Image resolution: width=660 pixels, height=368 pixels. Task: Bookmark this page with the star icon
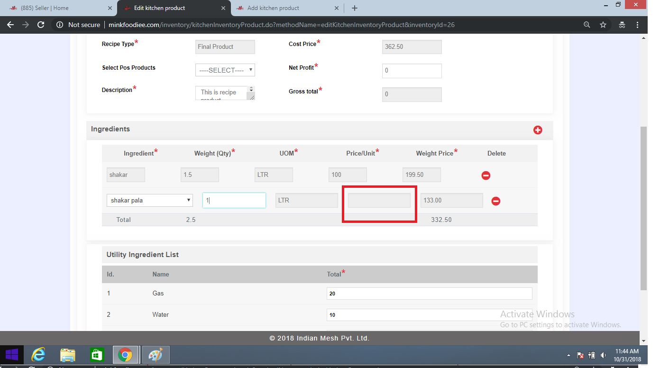coord(603,25)
